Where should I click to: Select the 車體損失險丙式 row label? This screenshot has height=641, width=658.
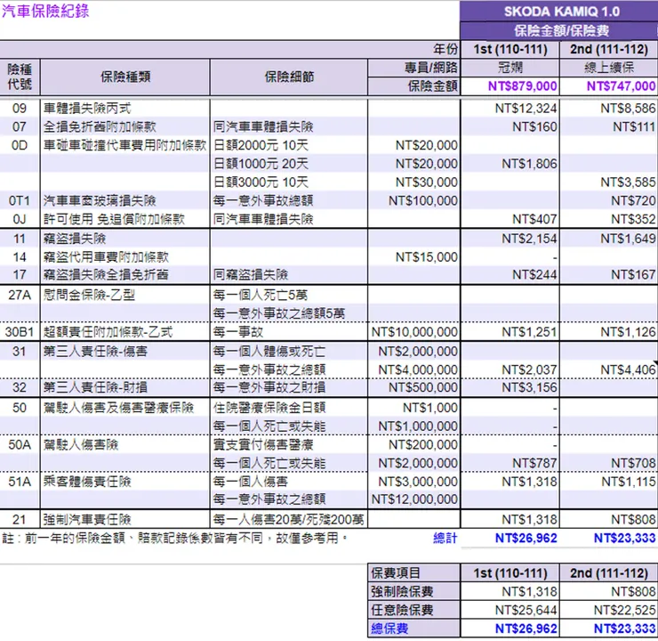[125, 109]
